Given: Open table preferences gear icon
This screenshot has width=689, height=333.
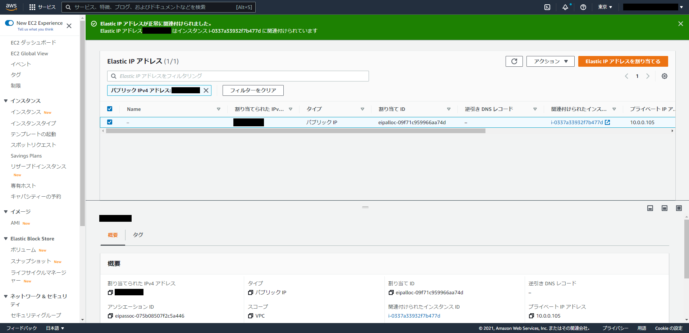Looking at the screenshot, I should tap(665, 76).
